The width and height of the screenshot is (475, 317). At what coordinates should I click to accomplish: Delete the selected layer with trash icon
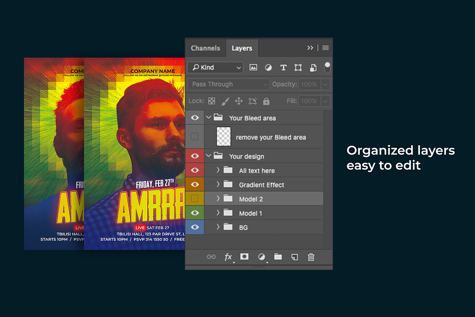[311, 257]
